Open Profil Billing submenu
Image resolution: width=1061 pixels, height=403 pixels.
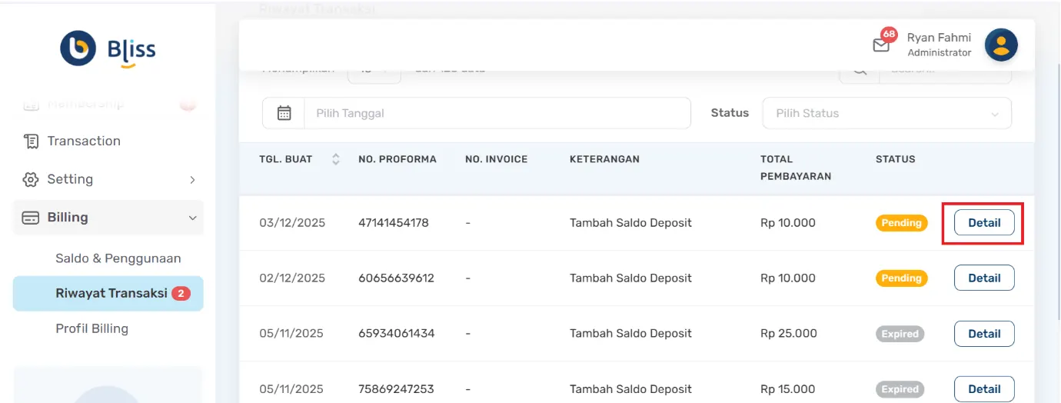(x=92, y=328)
